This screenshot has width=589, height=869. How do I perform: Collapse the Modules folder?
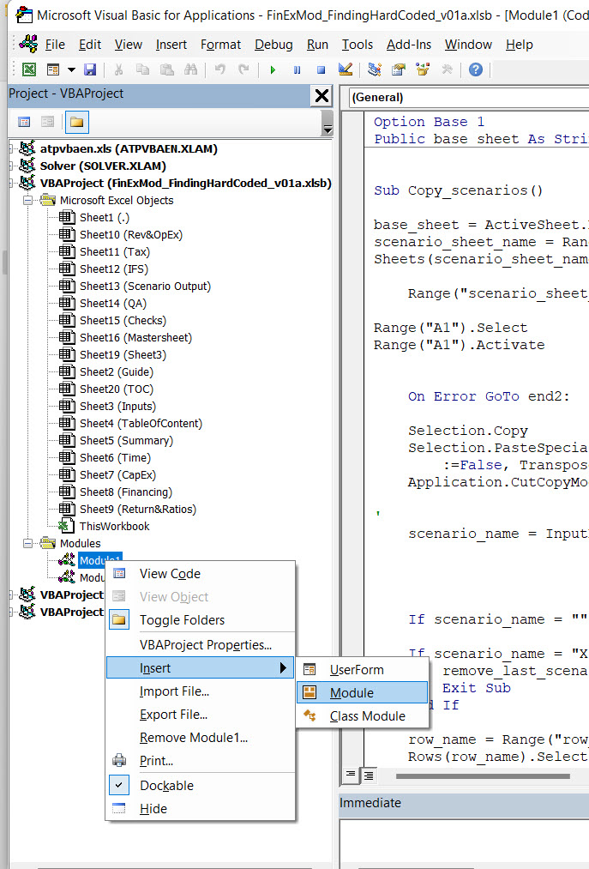click(x=27, y=543)
